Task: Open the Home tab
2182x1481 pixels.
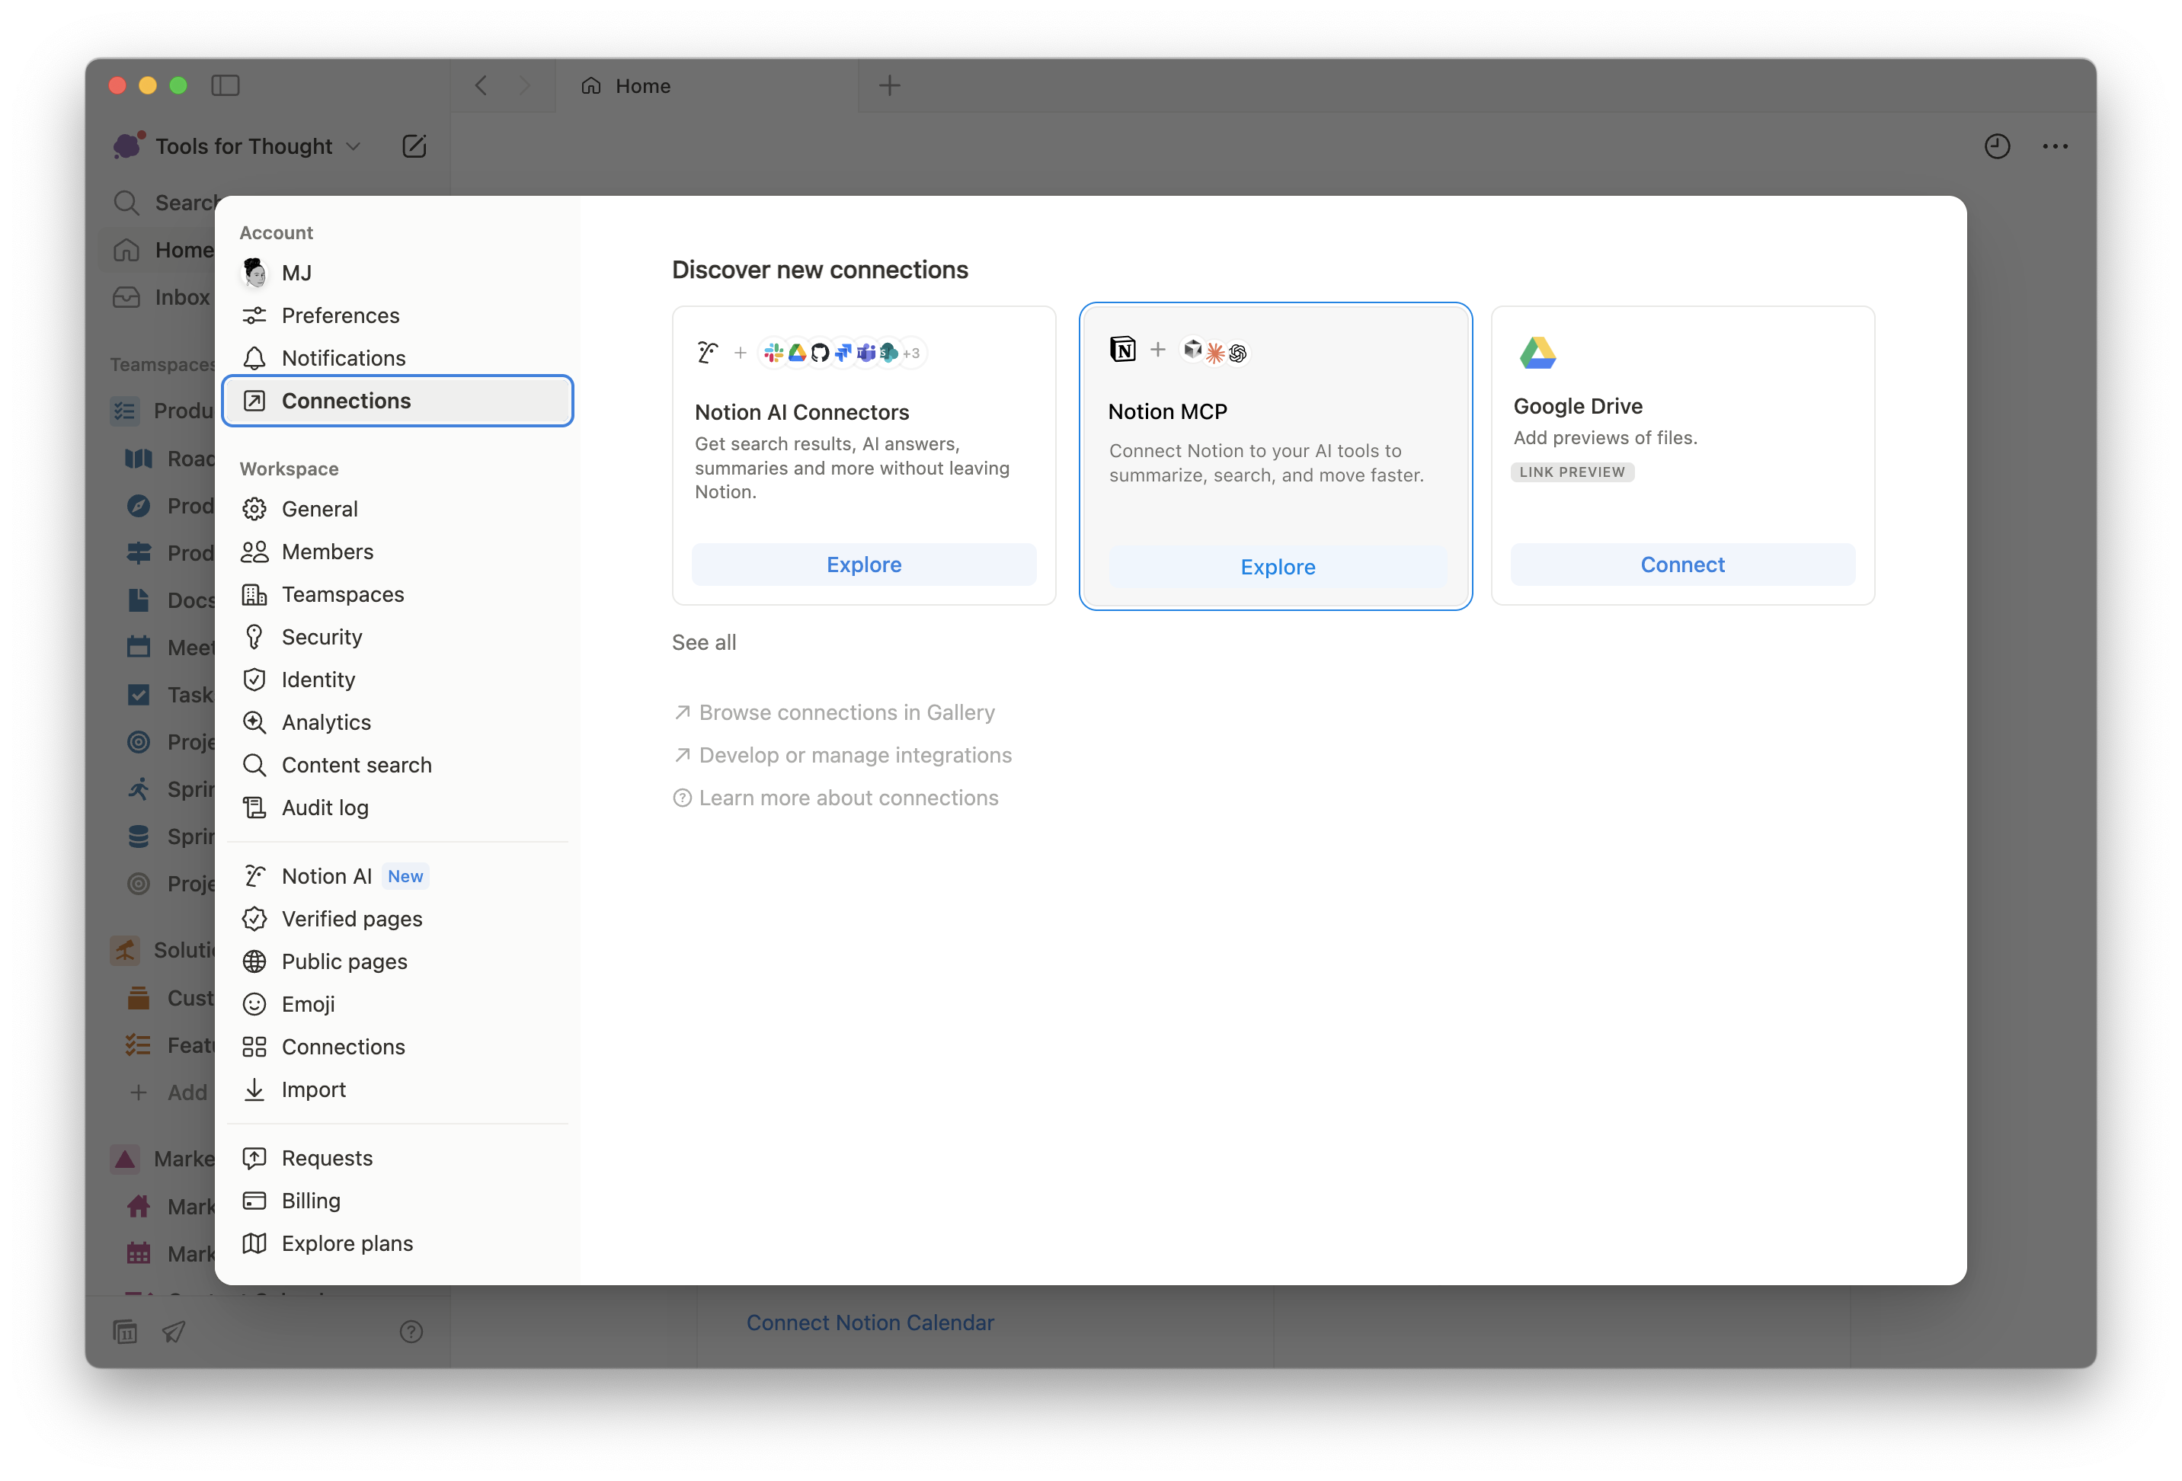Action: click(x=642, y=85)
